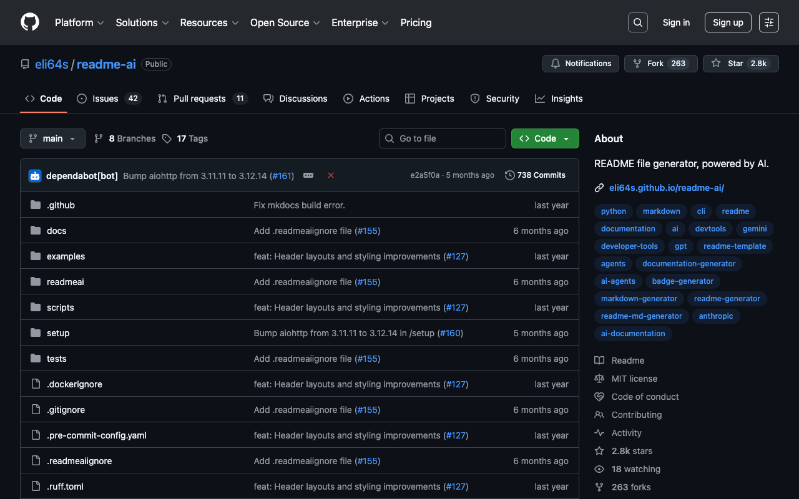The image size is (799, 499).
Task: Open the .github folder
Action: tap(61, 205)
